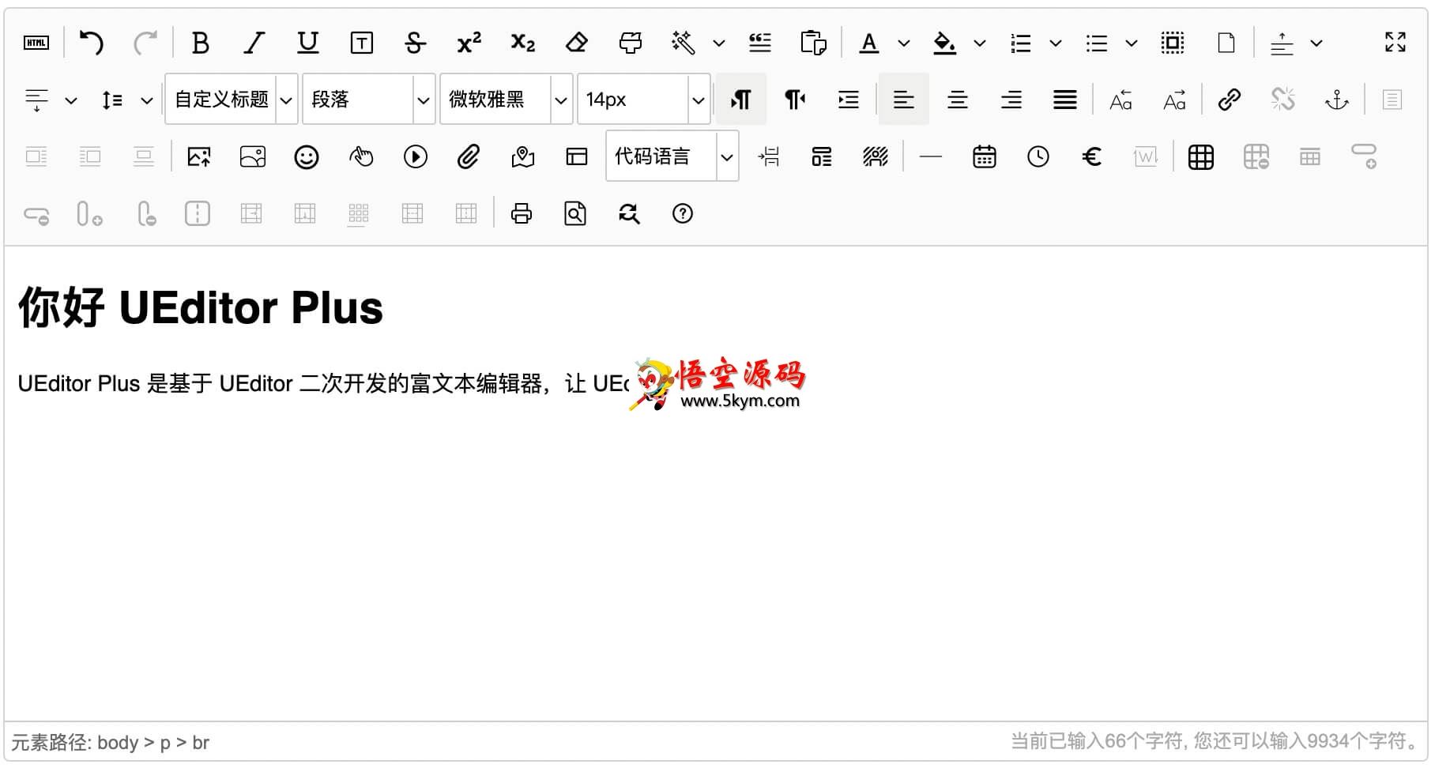Insert a horizontal rule line
The width and height of the screenshot is (1435, 768).
click(x=931, y=156)
